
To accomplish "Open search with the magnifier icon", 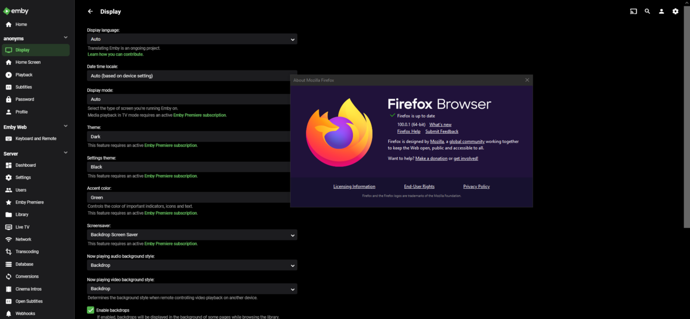I will point(647,11).
